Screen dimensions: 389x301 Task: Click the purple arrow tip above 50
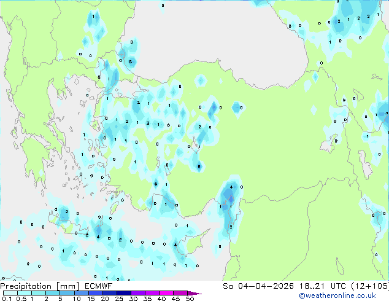(194, 293)
